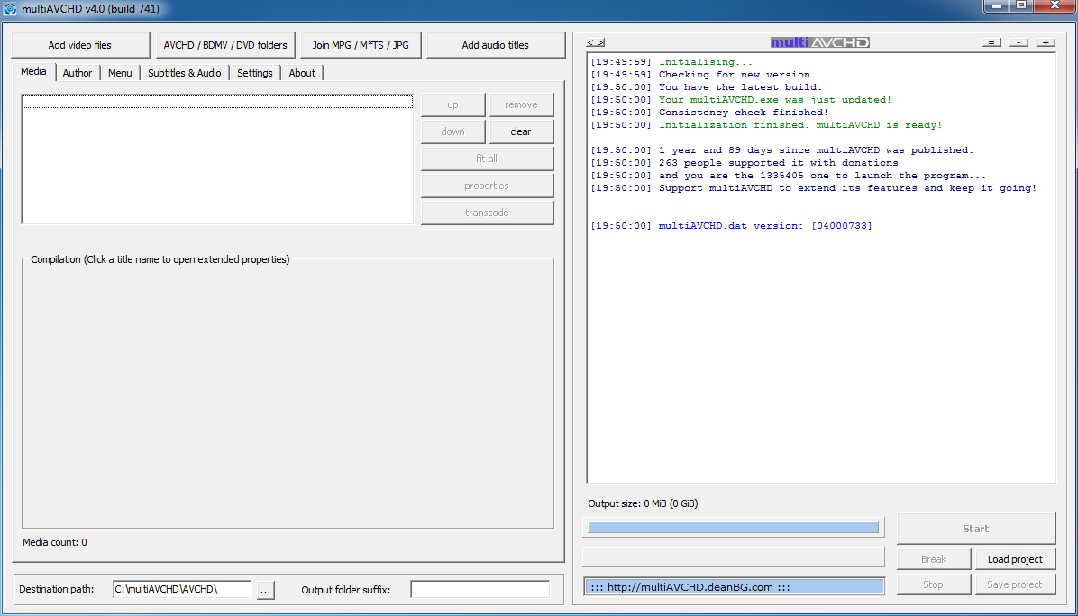The image size is (1078, 616).
Task: Clear the media list
Action: (x=521, y=131)
